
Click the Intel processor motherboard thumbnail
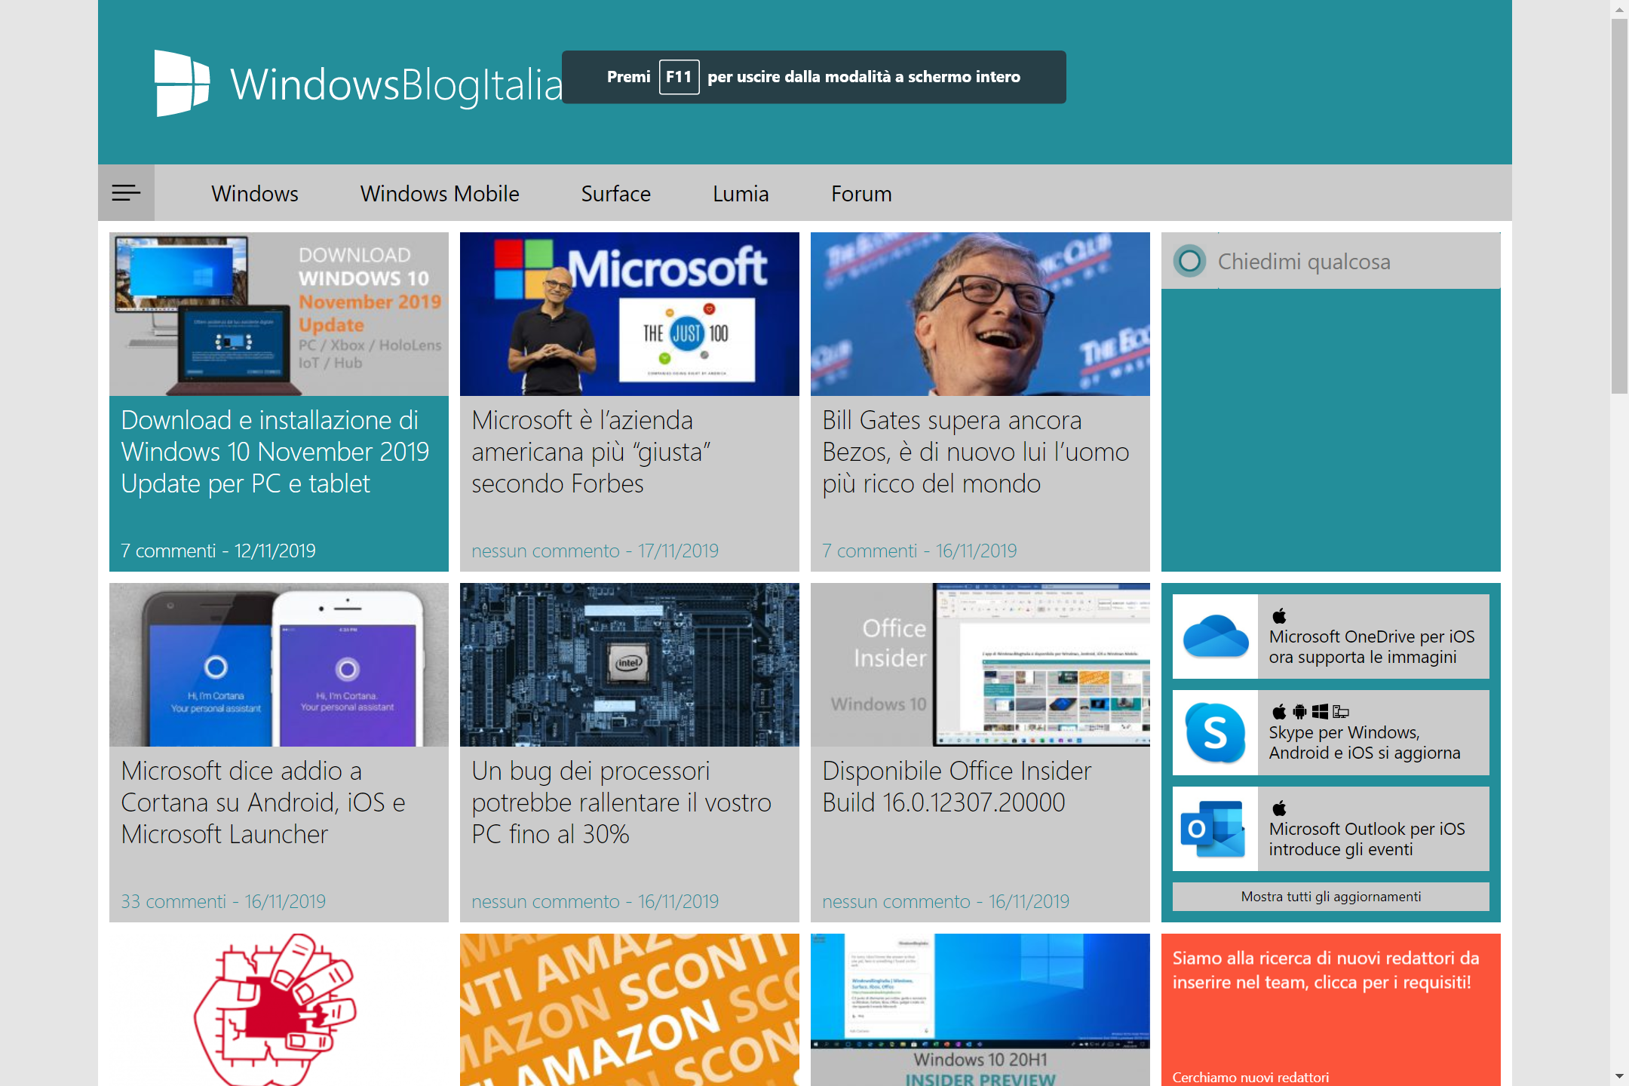(x=630, y=664)
